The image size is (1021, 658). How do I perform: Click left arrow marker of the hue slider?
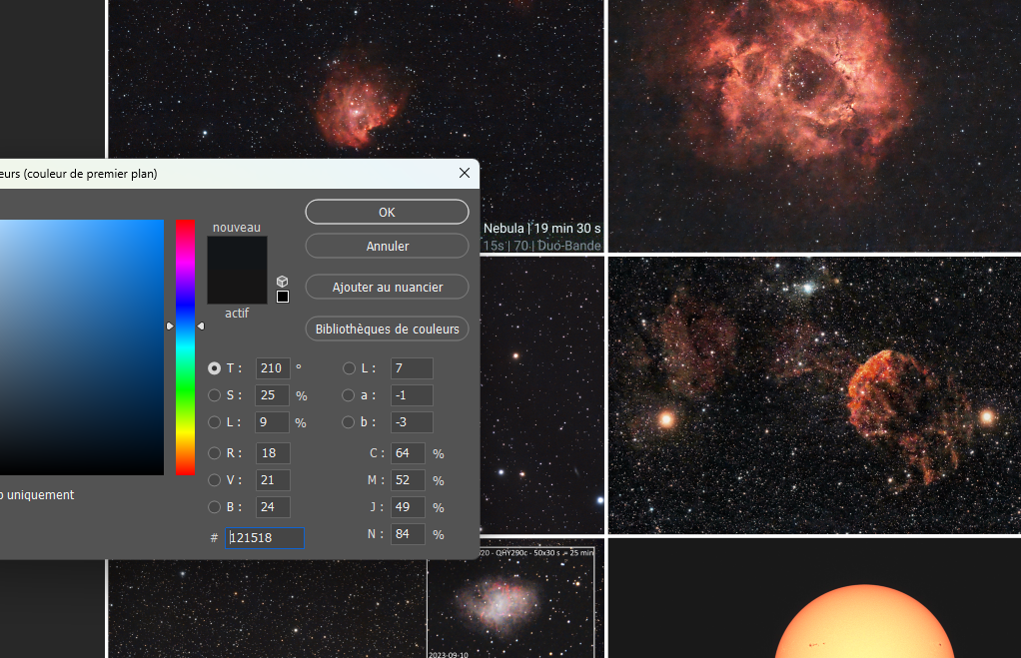click(170, 327)
